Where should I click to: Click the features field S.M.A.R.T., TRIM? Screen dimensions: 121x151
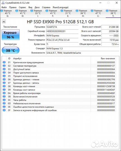83,53
